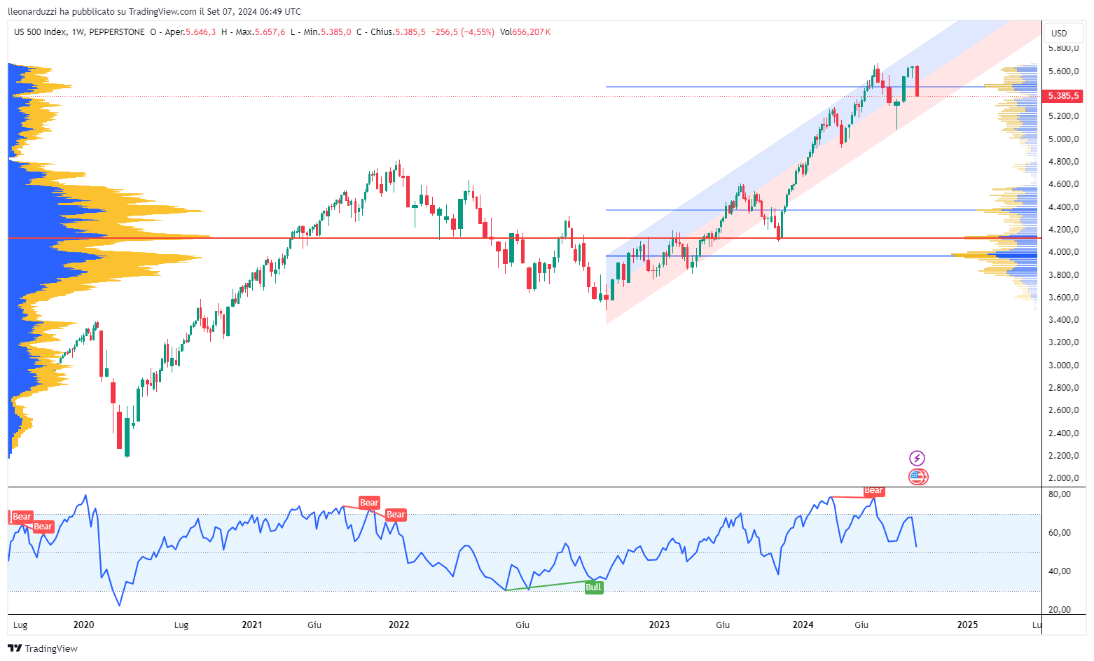Click the RSI scale value 40,00

point(1060,571)
